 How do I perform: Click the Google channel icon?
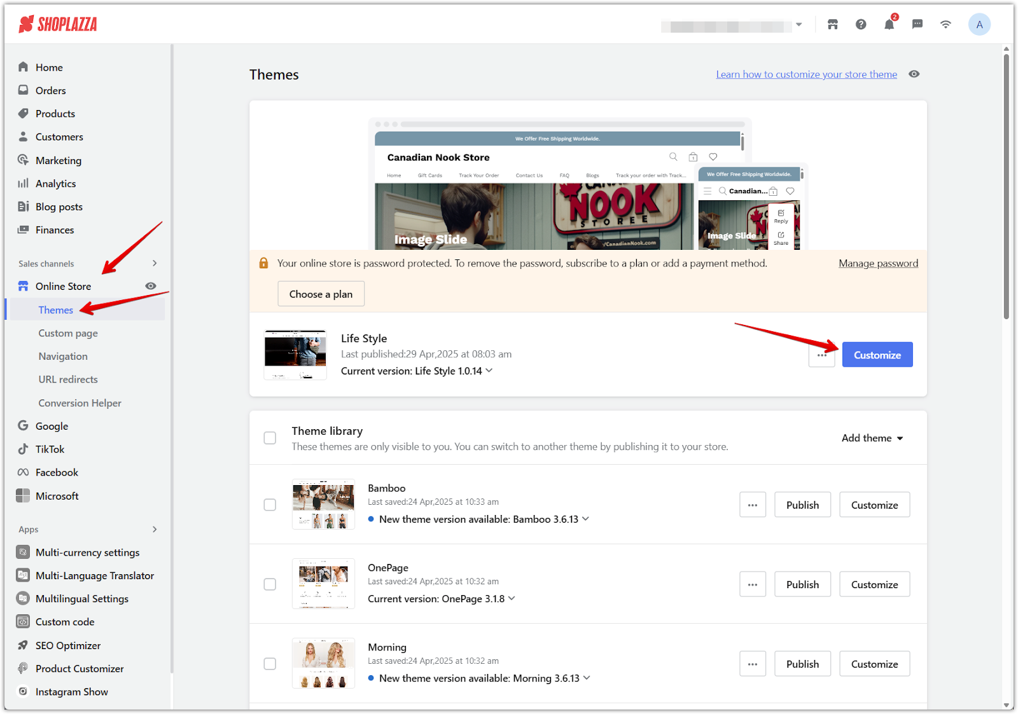(24, 426)
